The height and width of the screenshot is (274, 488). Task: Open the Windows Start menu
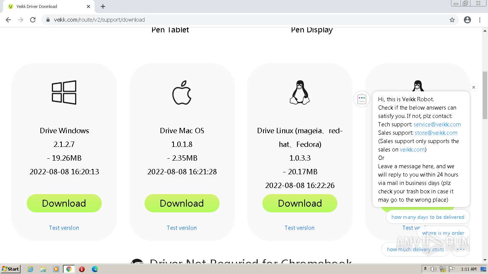(x=11, y=269)
